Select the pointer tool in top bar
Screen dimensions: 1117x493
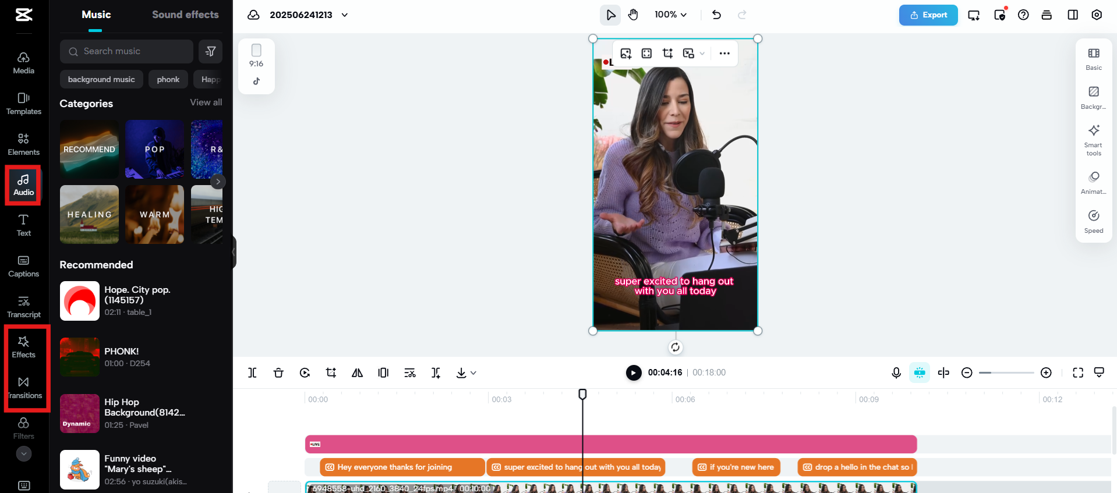coord(610,15)
